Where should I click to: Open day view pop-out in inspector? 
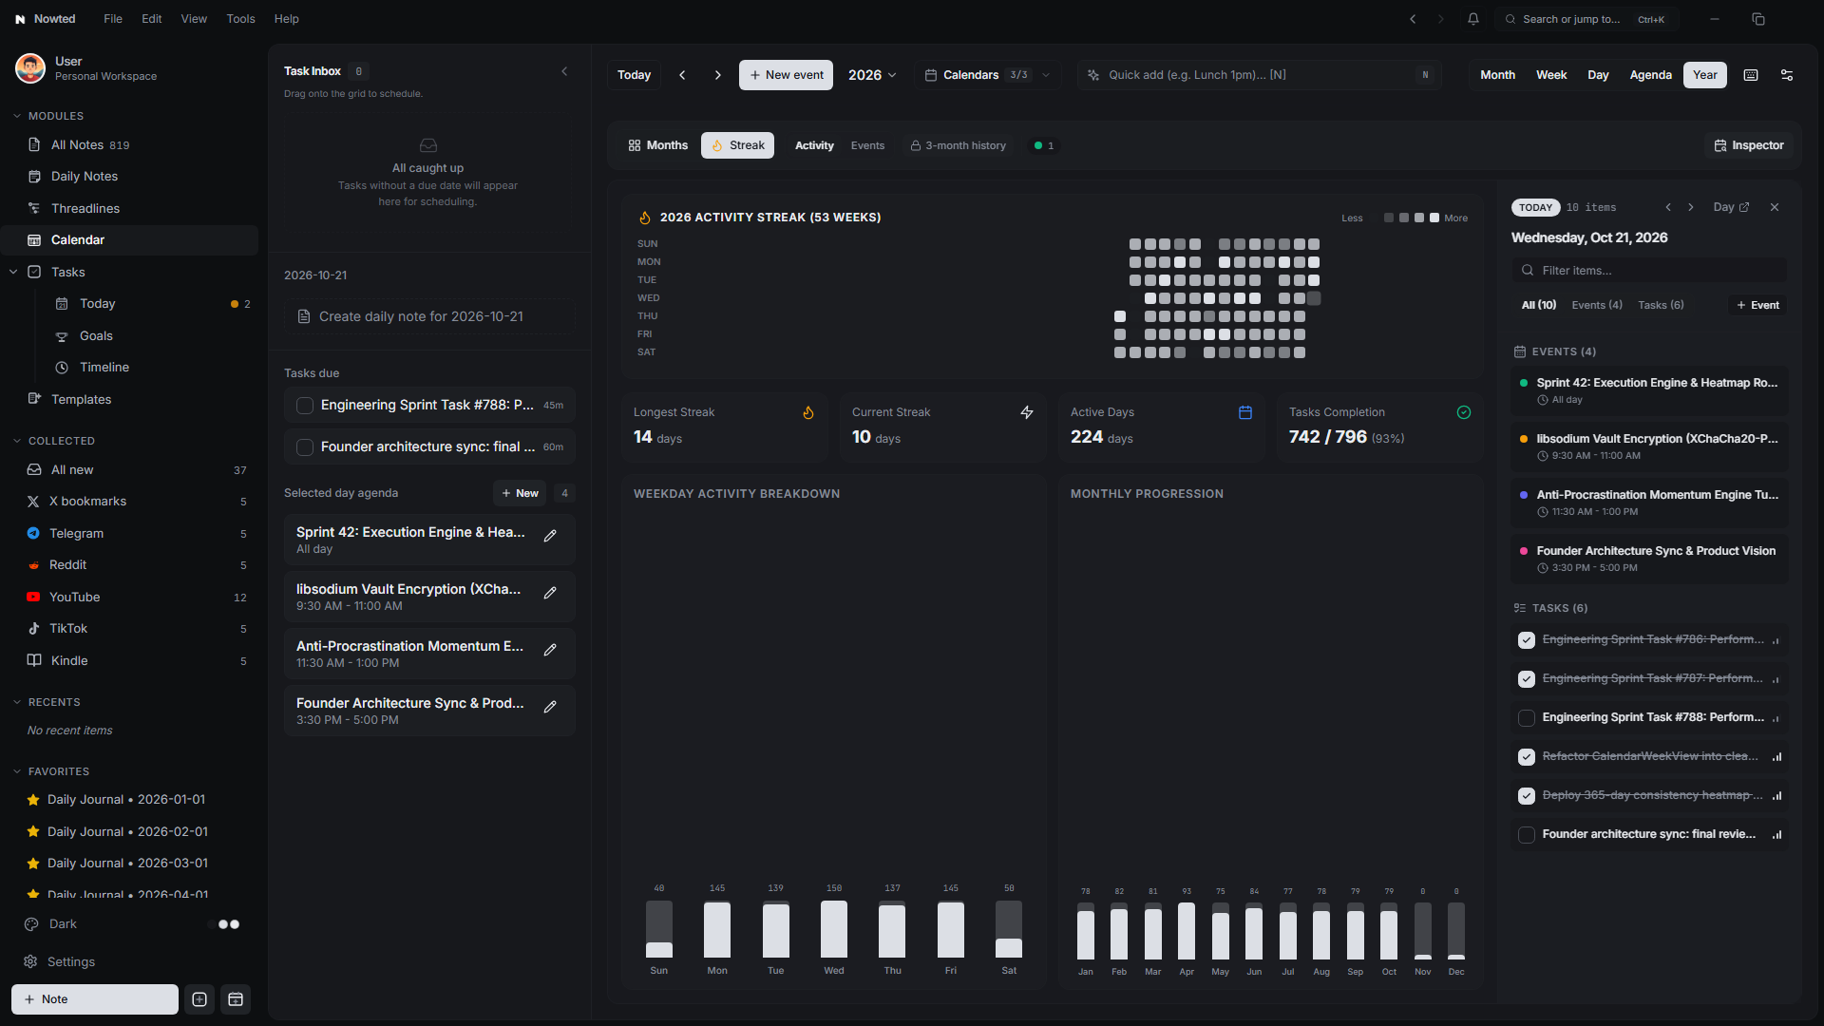(x=1731, y=207)
